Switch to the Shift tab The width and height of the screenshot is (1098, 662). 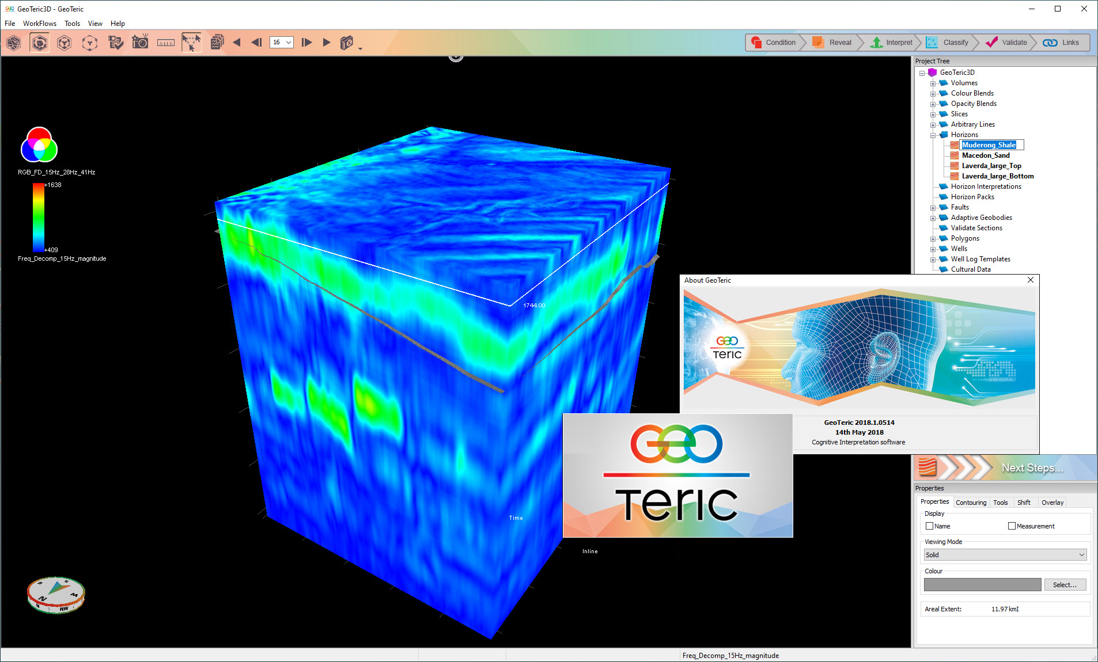pos(1024,503)
